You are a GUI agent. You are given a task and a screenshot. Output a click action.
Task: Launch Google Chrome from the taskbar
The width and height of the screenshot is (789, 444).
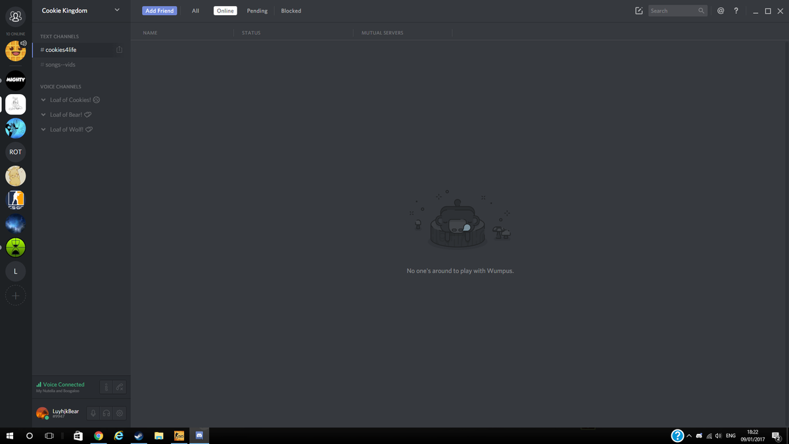(99, 436)
